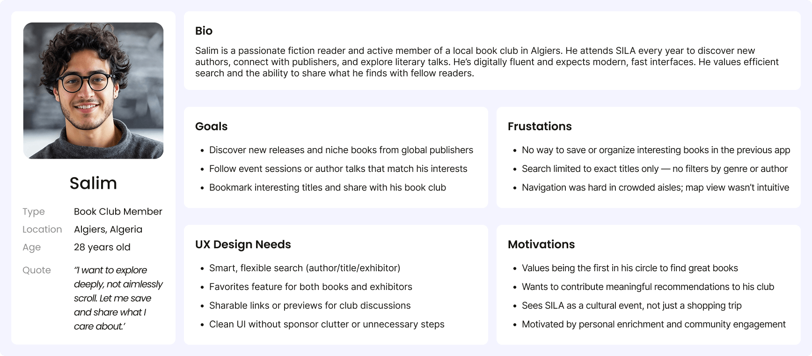Select the Motivations heading
Screen dimensions: 812x356
[541, 245]
